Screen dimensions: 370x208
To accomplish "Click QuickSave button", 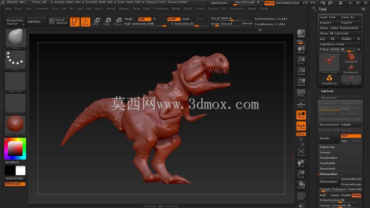I will click(x=220, y=3).
